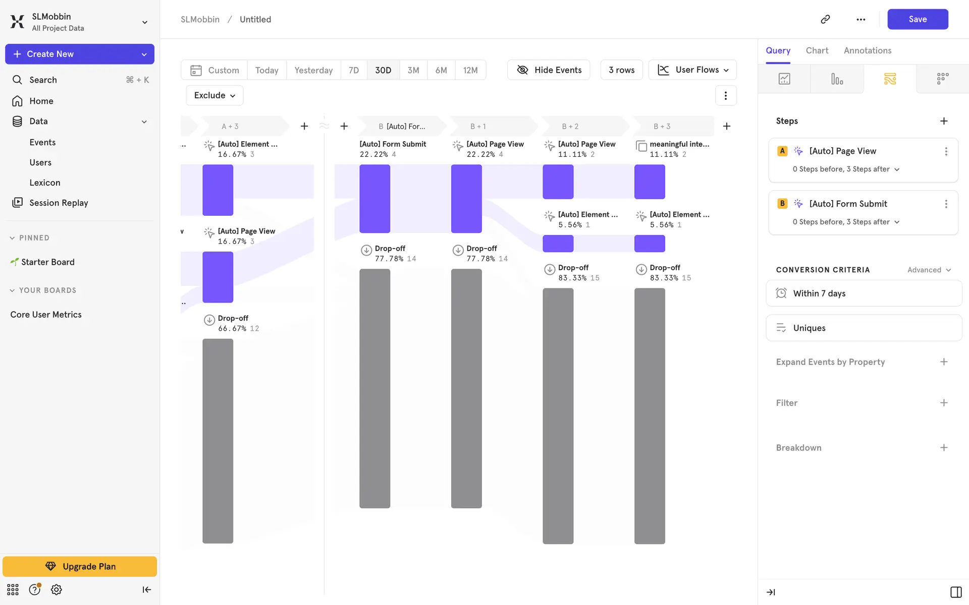
Task: Select the 7D date range
Action: coord(354,70)
